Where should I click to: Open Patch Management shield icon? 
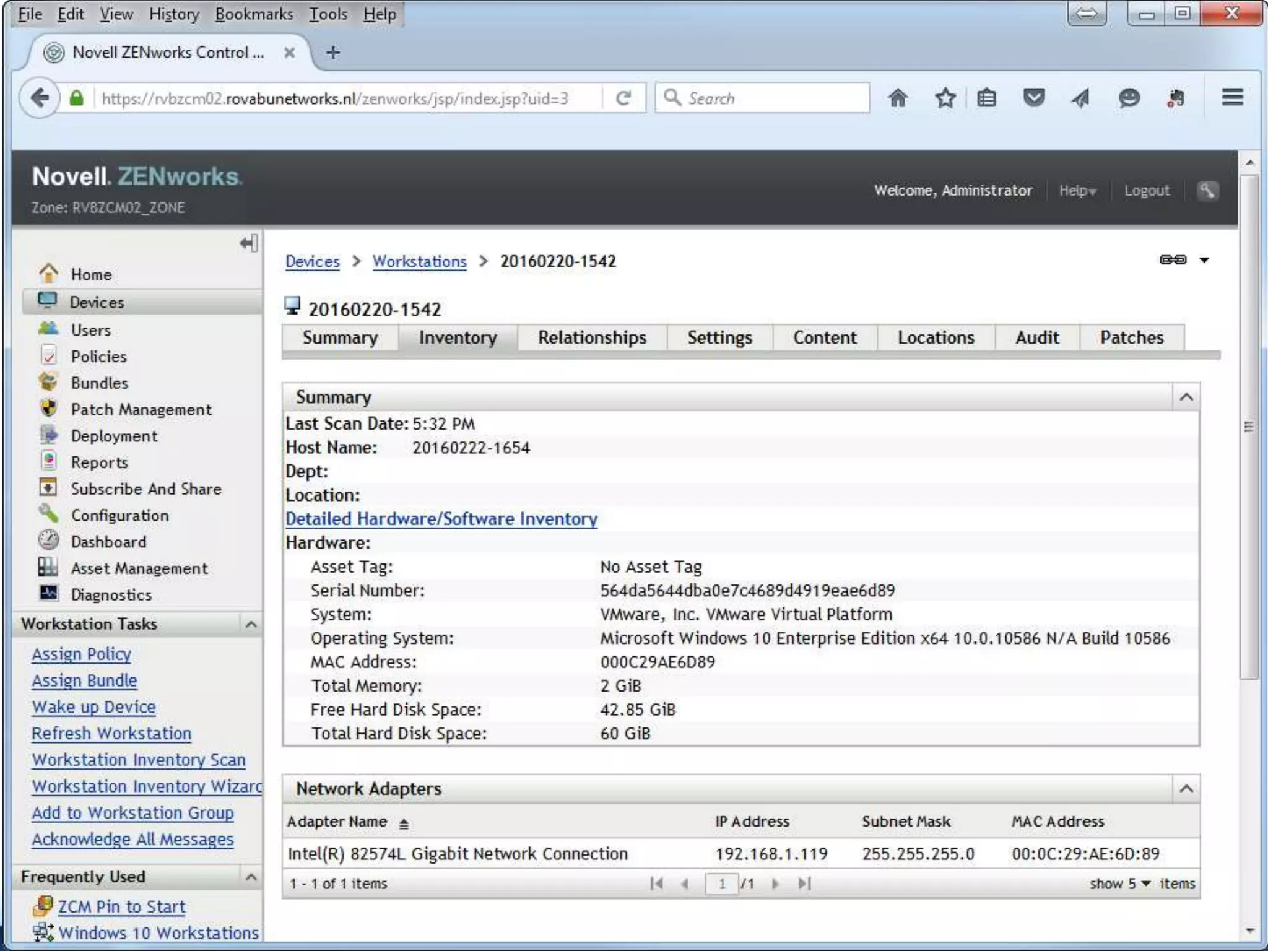(48, 409)
